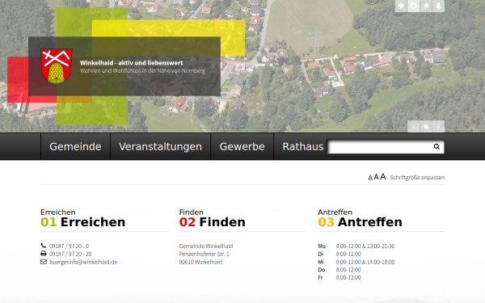This screenshot has height=303, width=485.
Task: Click the 'Fr' weekday label
Action: 320,277
